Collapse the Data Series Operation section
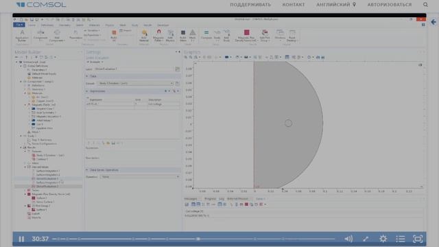This screenshot has height=247, width=439. coord(87,170)
